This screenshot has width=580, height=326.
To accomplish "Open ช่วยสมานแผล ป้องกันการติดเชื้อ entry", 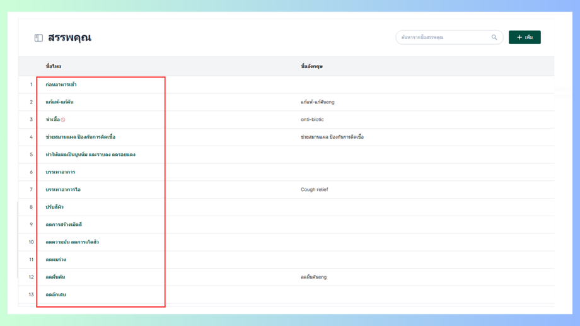I will point(80,137).
